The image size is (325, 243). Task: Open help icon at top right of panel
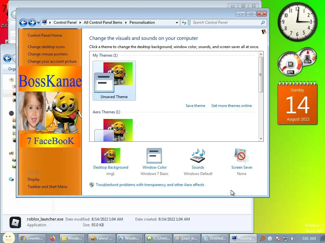pos(264,32)
